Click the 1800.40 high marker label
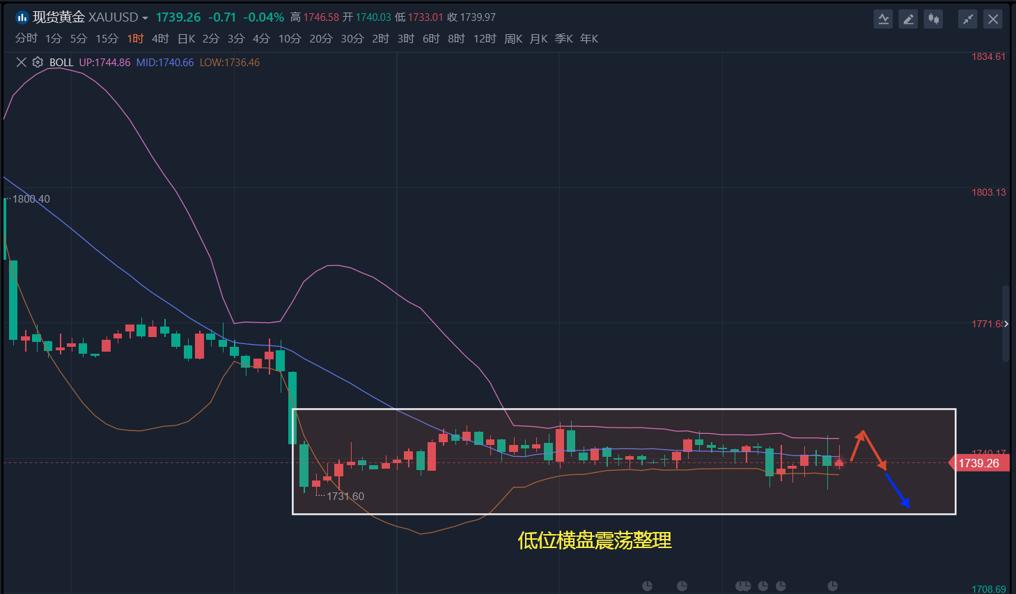This screenshot has height=594, width=1016. point(31,199)
